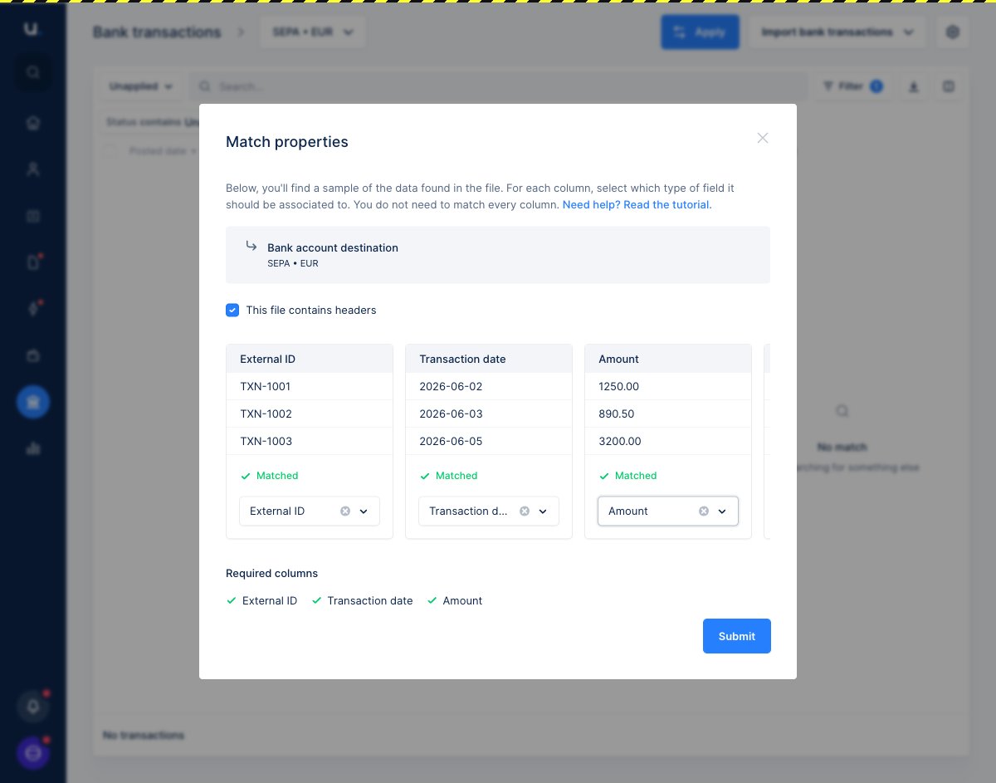Open the Filter button
This screenshot has width=996, height=783.
[852, 86]
